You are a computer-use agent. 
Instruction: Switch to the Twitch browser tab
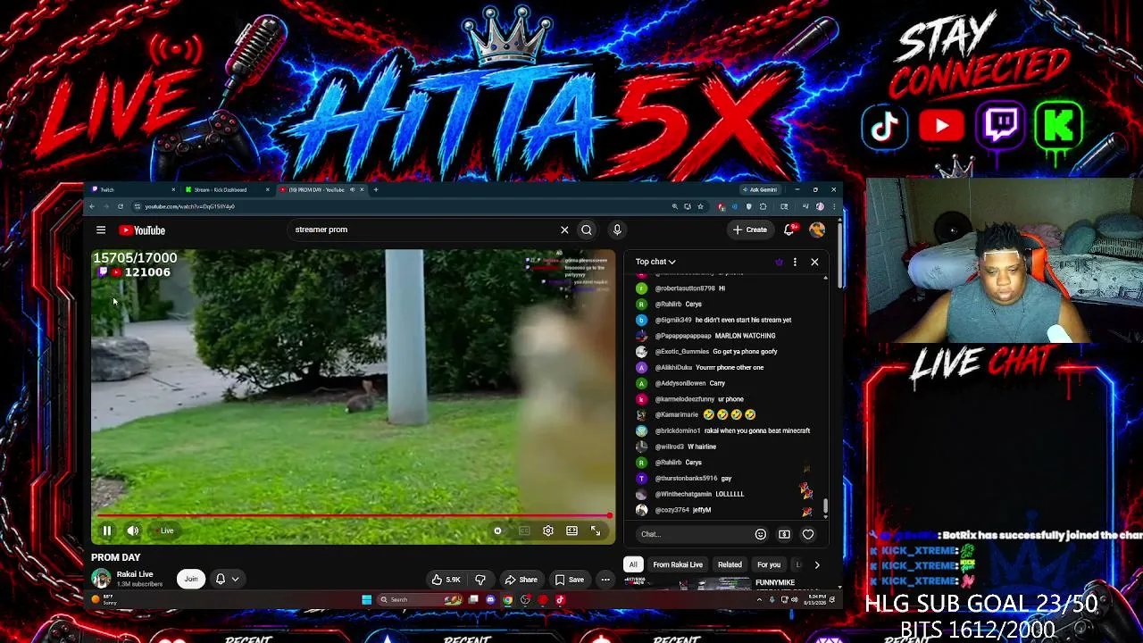134,189
